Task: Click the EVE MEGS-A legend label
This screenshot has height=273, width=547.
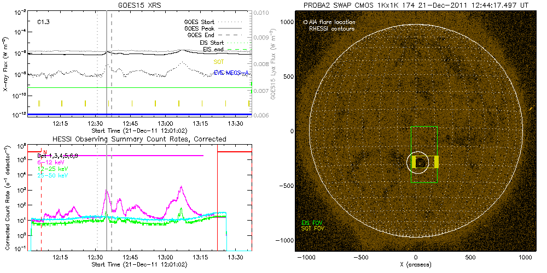Action: pos(231,73)
